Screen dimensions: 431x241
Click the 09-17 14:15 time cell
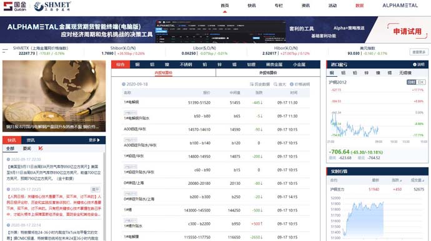287,197
